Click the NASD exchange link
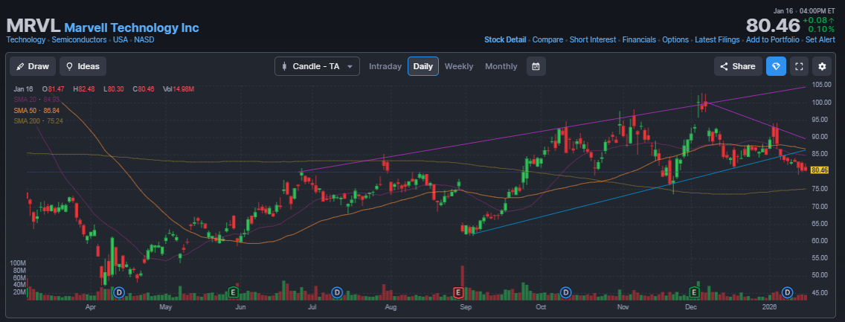 coord(144,40)
